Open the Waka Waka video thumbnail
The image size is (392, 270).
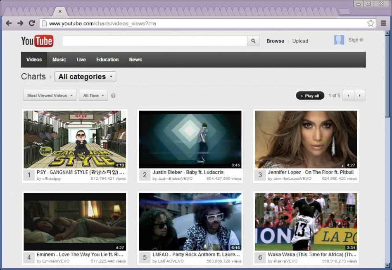[x=306, y=222]
